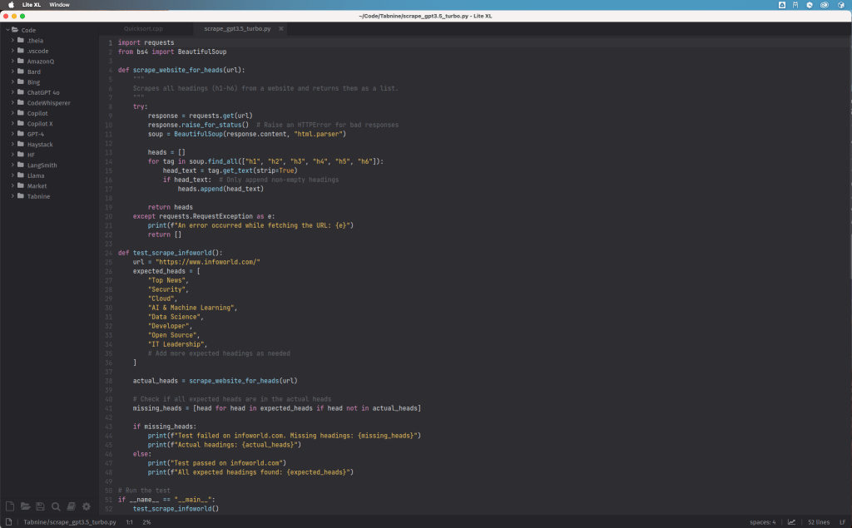Viewport: 852px width, 528px height.
Task: Open the book icon in the bottom toolbar
Action: (x=71, y=506)
